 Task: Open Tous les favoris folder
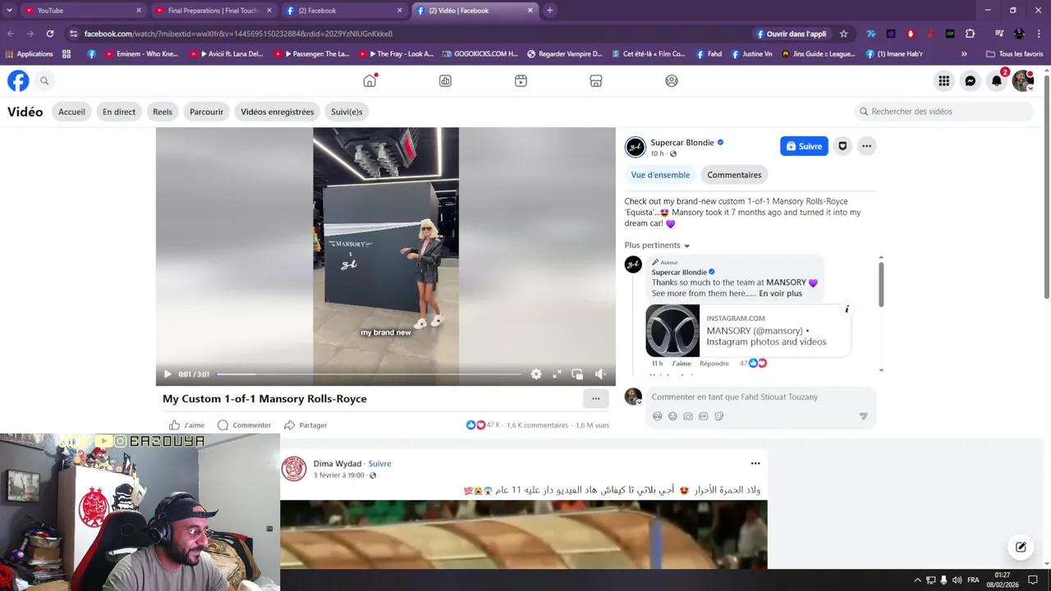pos(1015,54)
